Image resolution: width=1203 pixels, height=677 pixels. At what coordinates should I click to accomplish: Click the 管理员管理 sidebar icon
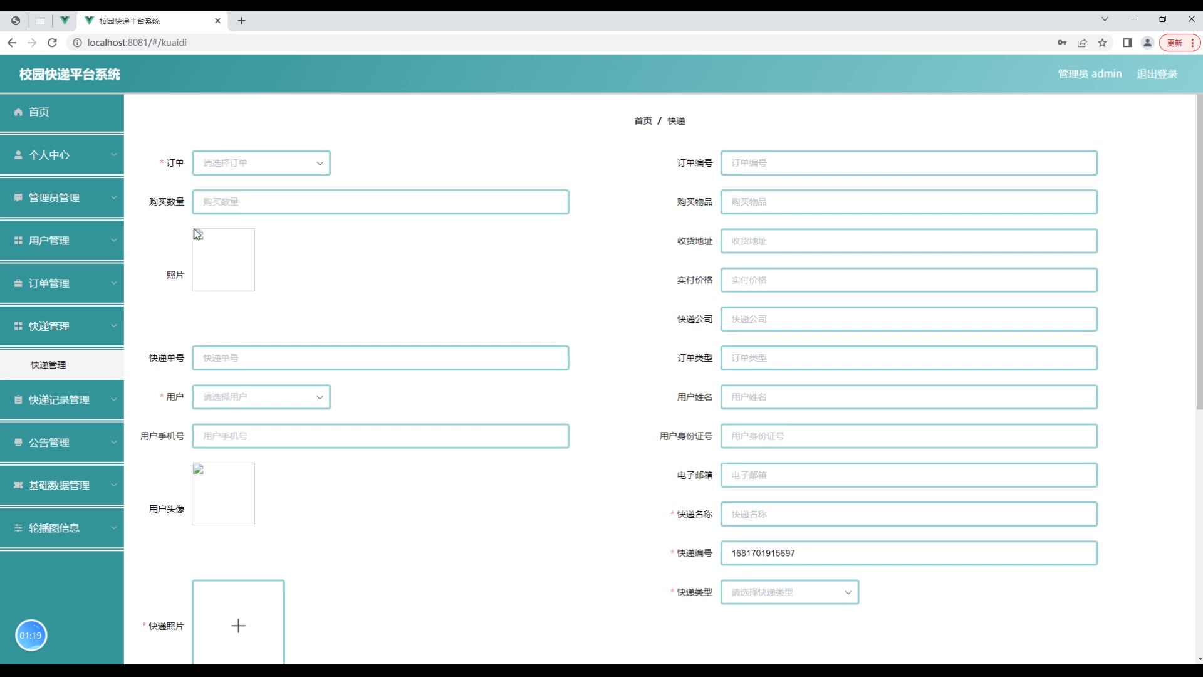click(18, 197)
